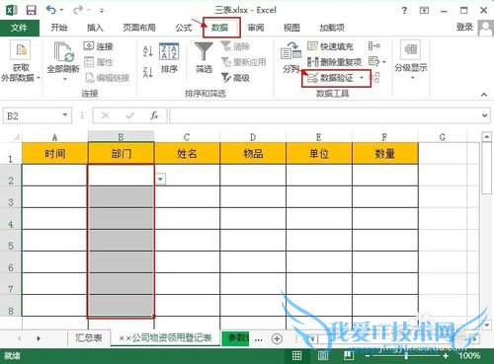The height and width of the screenshot is (364, 494).
Task: Collapse the ribbon with the caret
Action: click(x=484, y=95)
